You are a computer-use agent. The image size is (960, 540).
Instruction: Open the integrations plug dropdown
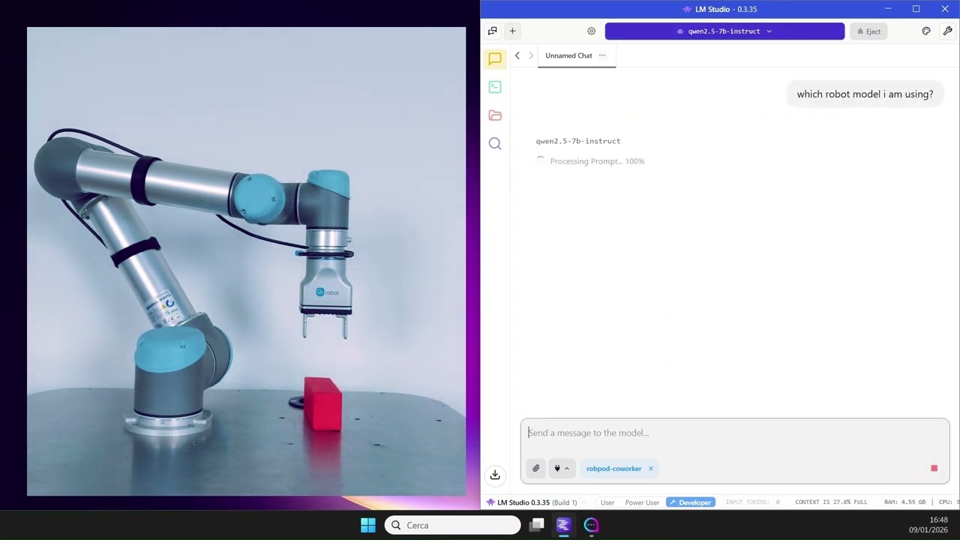[x=561, y=469]
